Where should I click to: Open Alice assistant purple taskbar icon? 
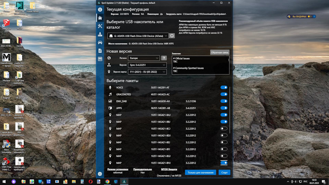[14, 182]
